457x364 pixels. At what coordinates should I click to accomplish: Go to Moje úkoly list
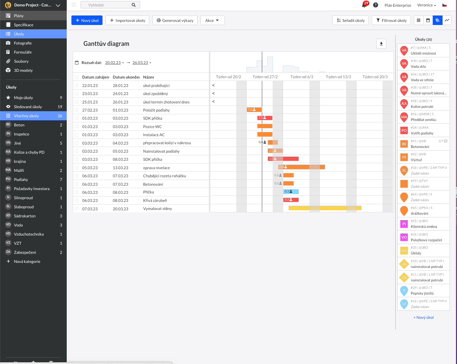(x=24, y=98)
